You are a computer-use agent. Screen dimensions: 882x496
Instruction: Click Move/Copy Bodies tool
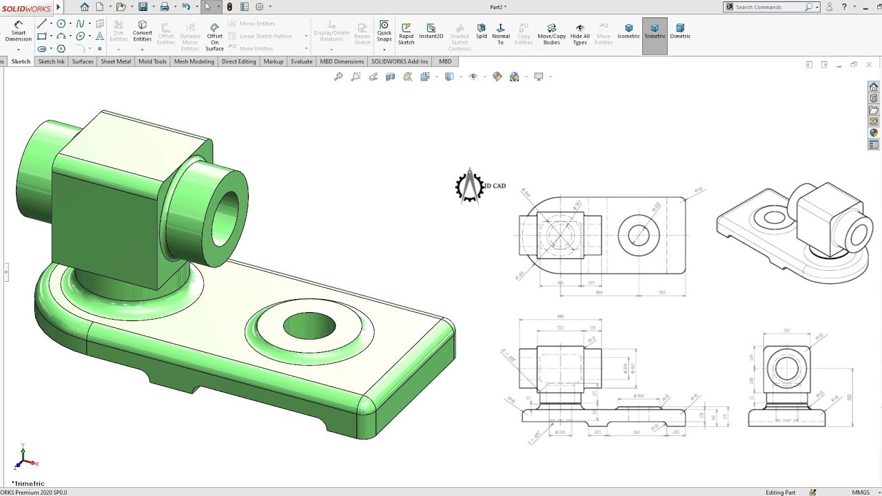[552, 33]
